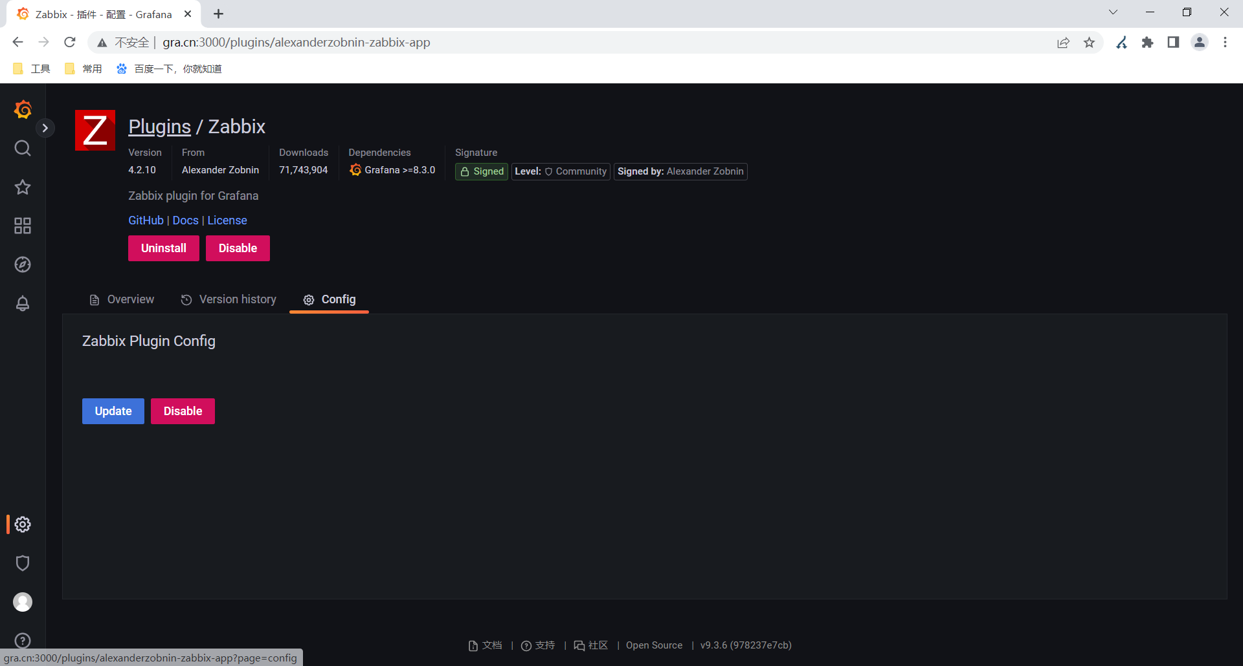The width and height of the screenshot is (1243, 666).
Task: Open the 社区 footer link
Action: pos(591,645)
